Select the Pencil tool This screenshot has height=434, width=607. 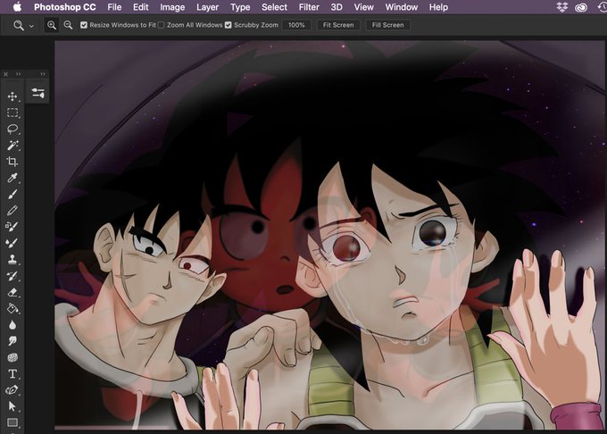tap(12, 210)
